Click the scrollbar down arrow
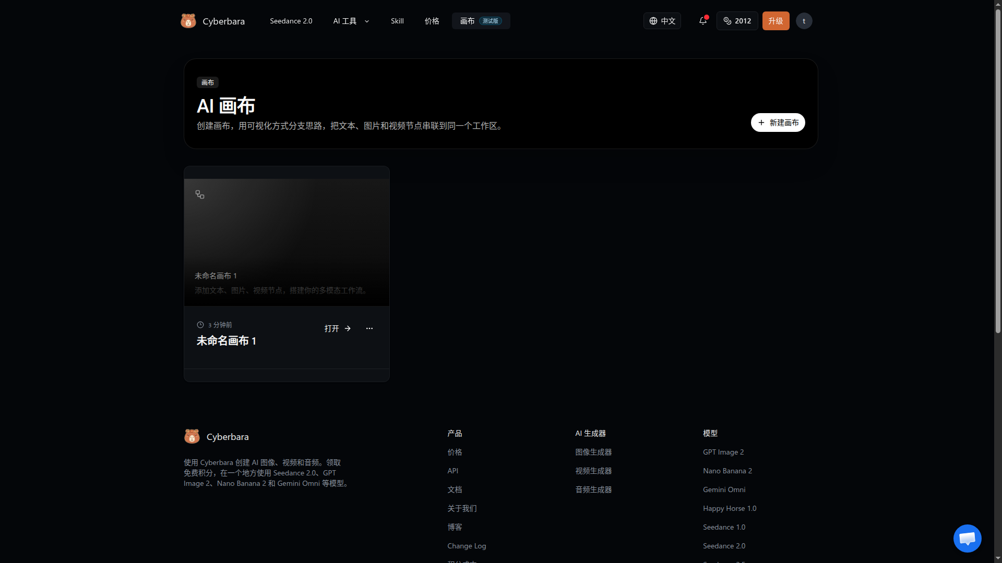Viewport: 1002px width, 563px height. click(998, 558)
